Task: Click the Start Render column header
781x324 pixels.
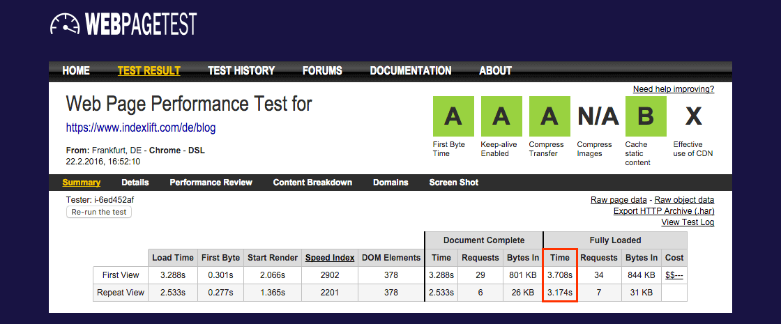Action: coord(271,258)
